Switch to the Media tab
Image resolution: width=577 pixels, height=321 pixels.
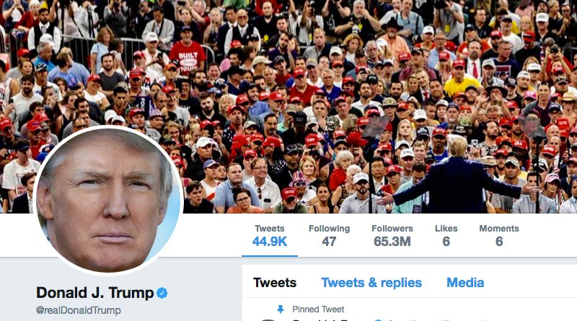465,283
